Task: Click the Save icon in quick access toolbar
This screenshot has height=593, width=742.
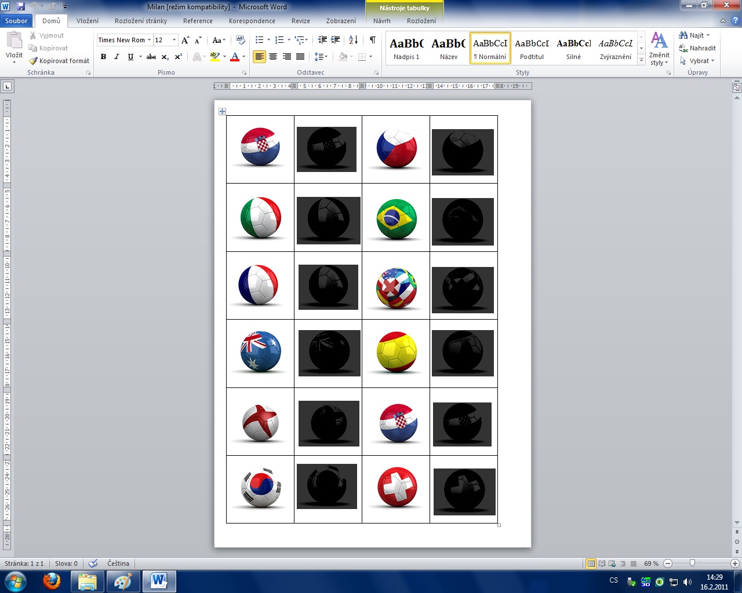Action: (21, 7)
